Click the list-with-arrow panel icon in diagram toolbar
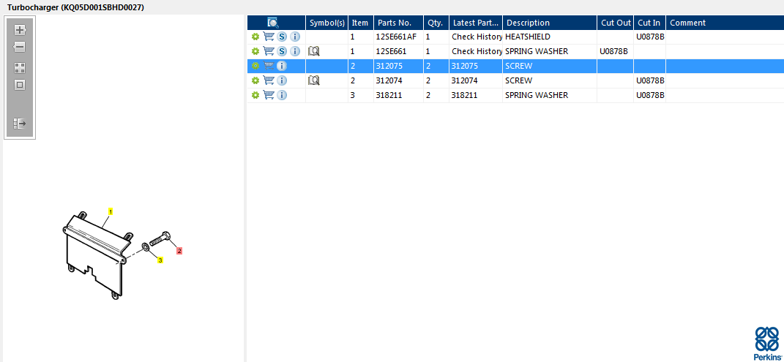The height and width of the screenshot is (362, 784). click(x=20, y=124)
